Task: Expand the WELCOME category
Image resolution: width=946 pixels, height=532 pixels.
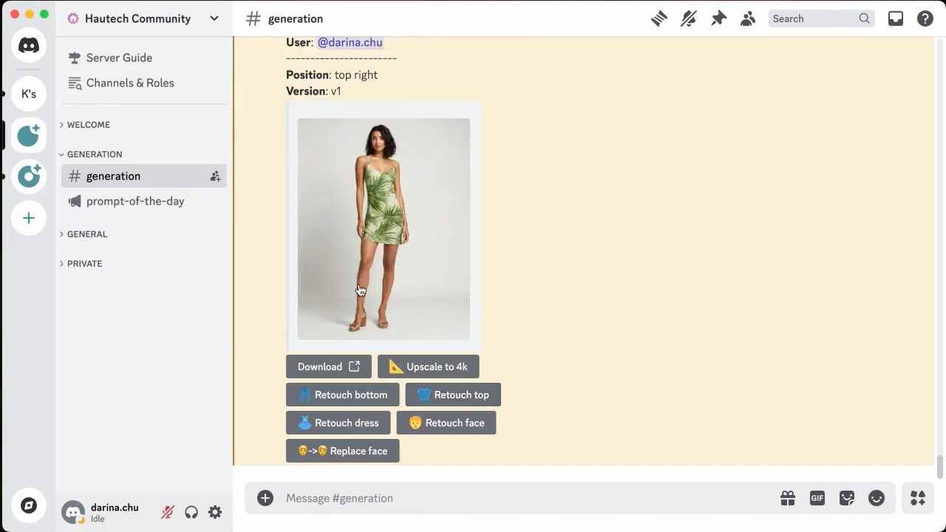Action: (88, 125)
